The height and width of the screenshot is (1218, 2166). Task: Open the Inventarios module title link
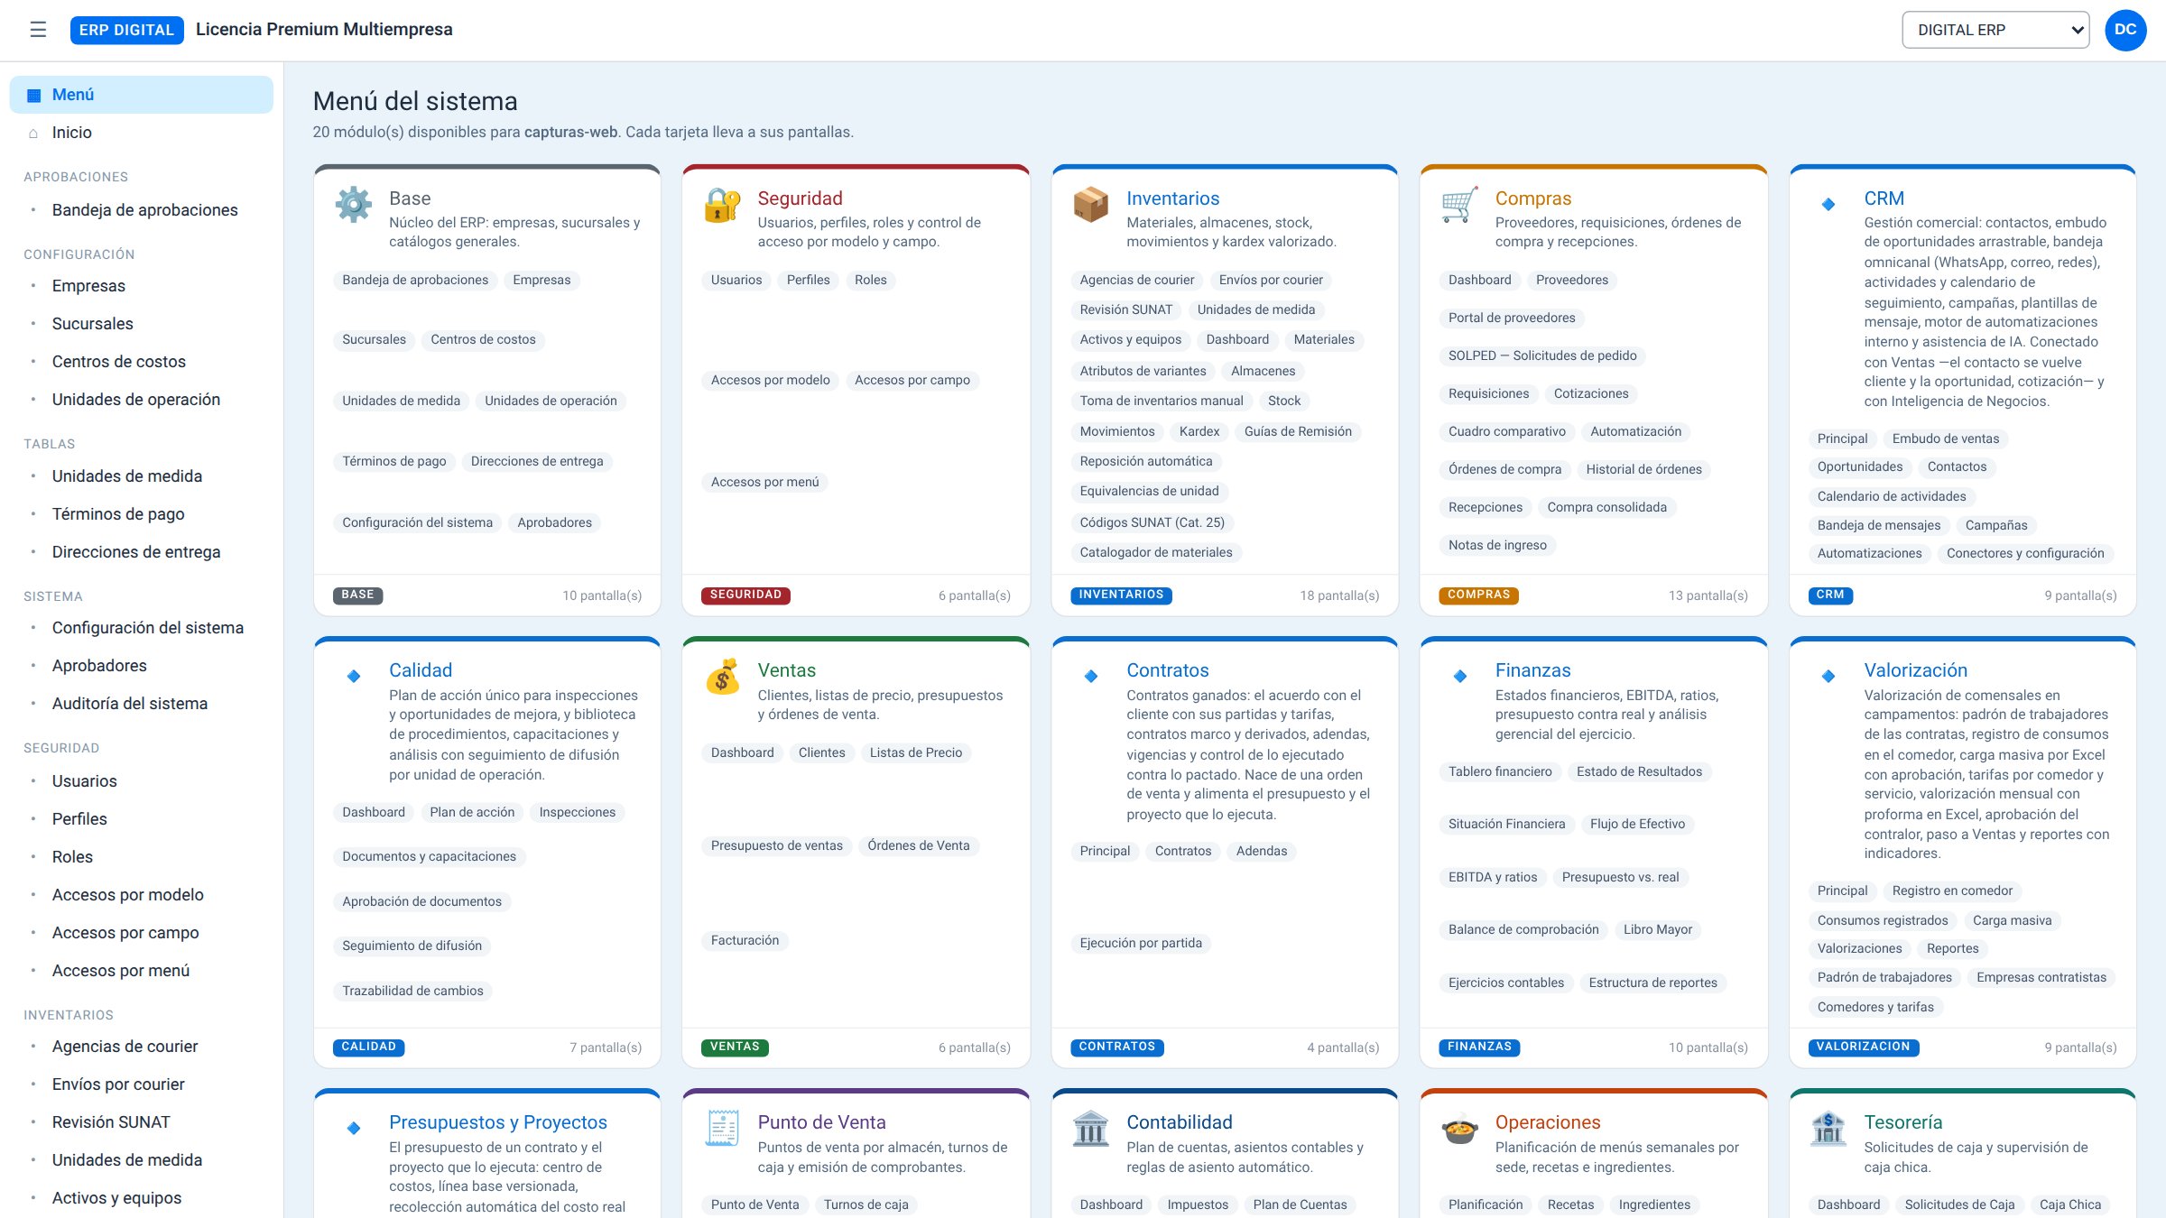[x=1172, y=198]
